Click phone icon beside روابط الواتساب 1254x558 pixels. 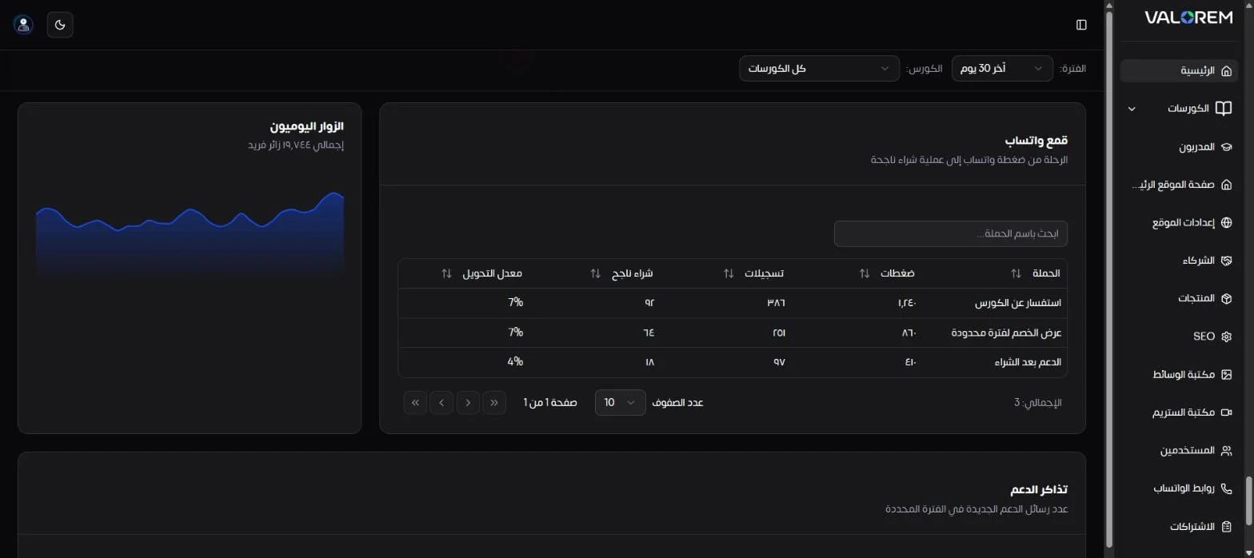[1226, 488]
